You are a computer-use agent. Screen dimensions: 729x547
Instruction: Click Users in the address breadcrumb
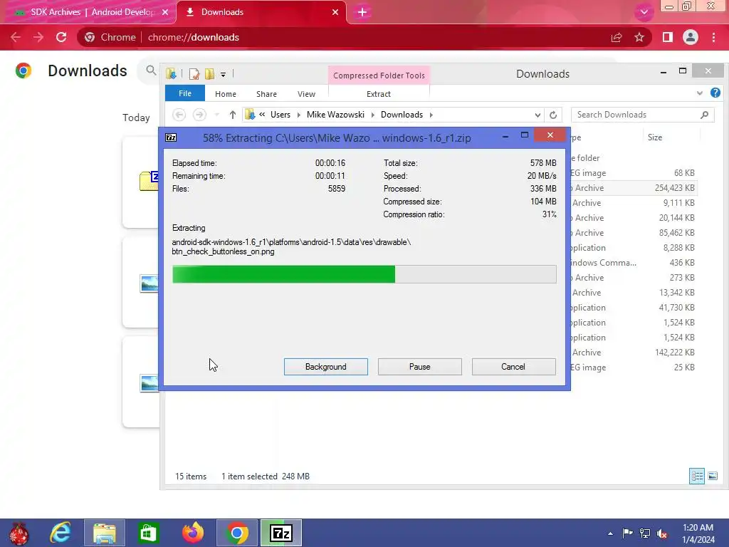pyautogui.click(x=280, y=115)
